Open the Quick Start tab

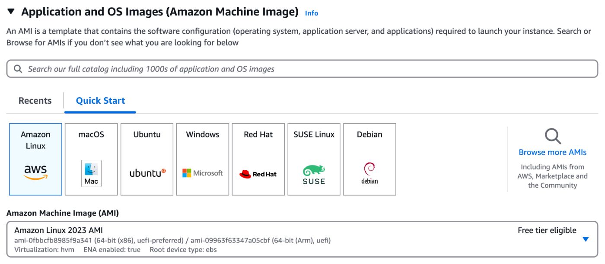click(100, 100)
